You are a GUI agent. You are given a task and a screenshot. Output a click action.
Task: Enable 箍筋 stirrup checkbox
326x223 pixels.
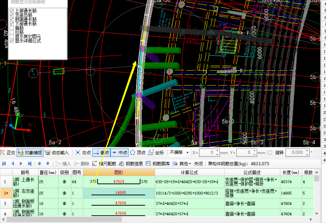[12, 28]
